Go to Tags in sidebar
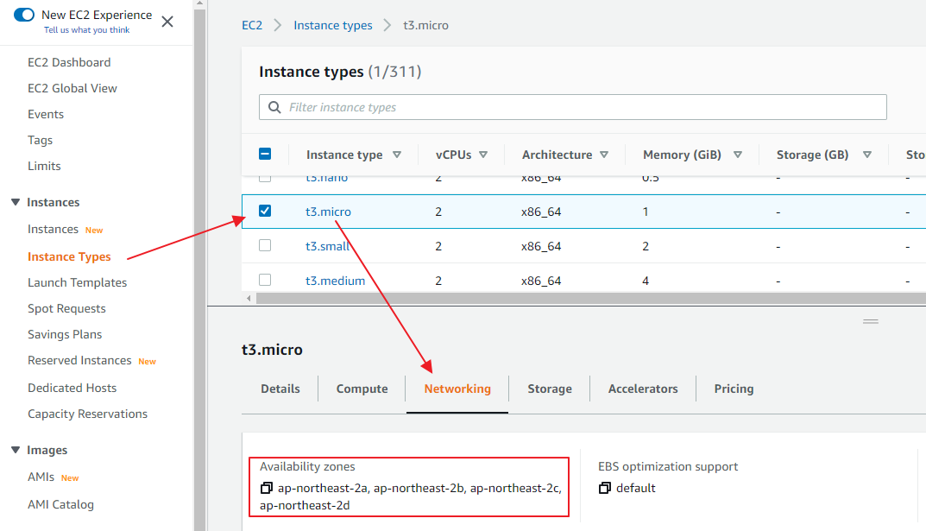The image size is (926, 531). [x=41, y=140]
